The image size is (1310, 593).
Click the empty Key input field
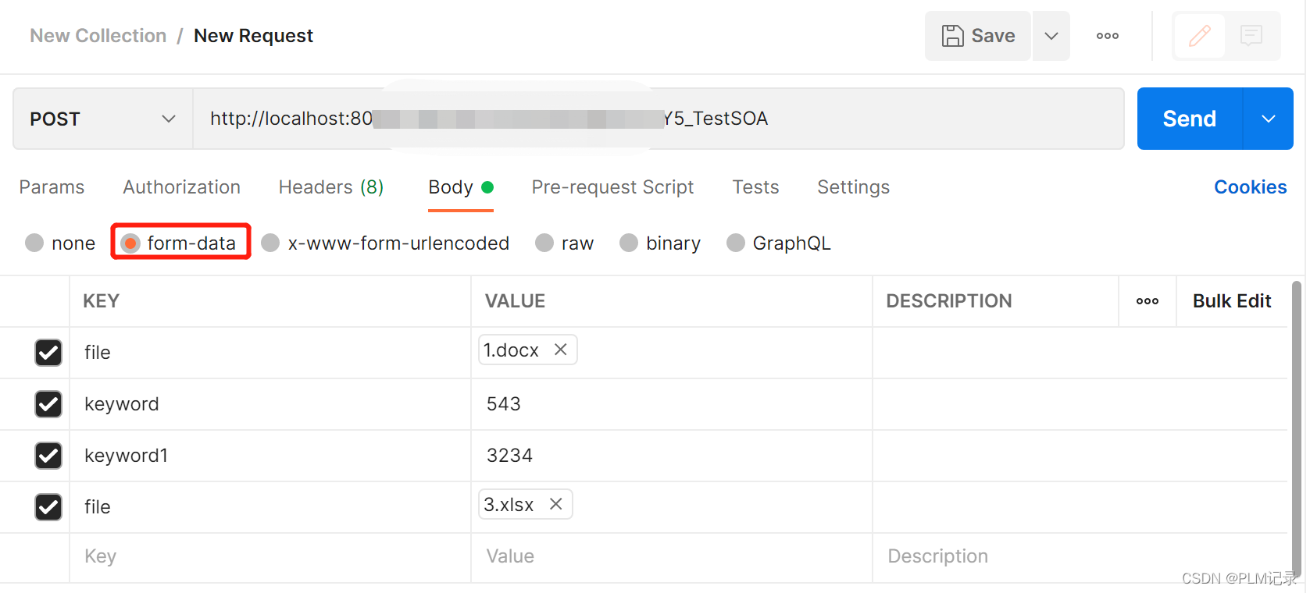(x=266, y=556)
